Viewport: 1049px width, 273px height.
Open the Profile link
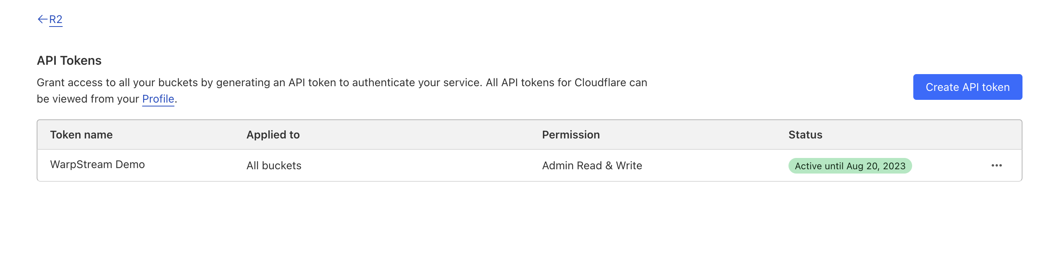tap(158, 99)
